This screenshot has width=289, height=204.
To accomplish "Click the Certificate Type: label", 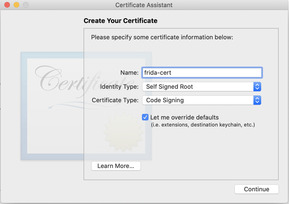I will (x=115, y=100).
